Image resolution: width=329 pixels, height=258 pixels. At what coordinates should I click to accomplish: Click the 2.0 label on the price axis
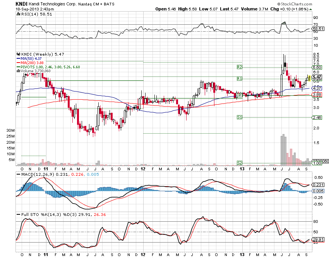point(316,128)
